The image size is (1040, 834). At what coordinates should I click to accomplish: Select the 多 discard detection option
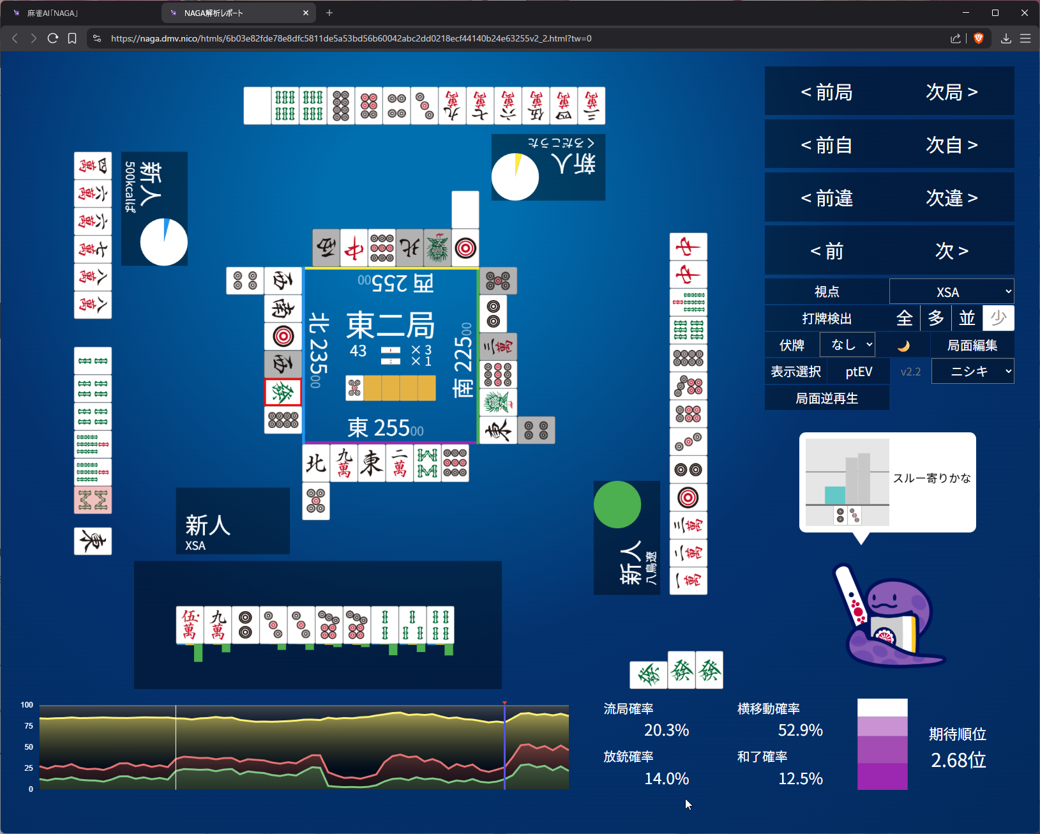coord(935,318)
